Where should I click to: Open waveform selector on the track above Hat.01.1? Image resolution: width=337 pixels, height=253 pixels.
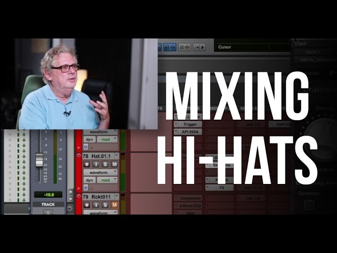point(101,132)
